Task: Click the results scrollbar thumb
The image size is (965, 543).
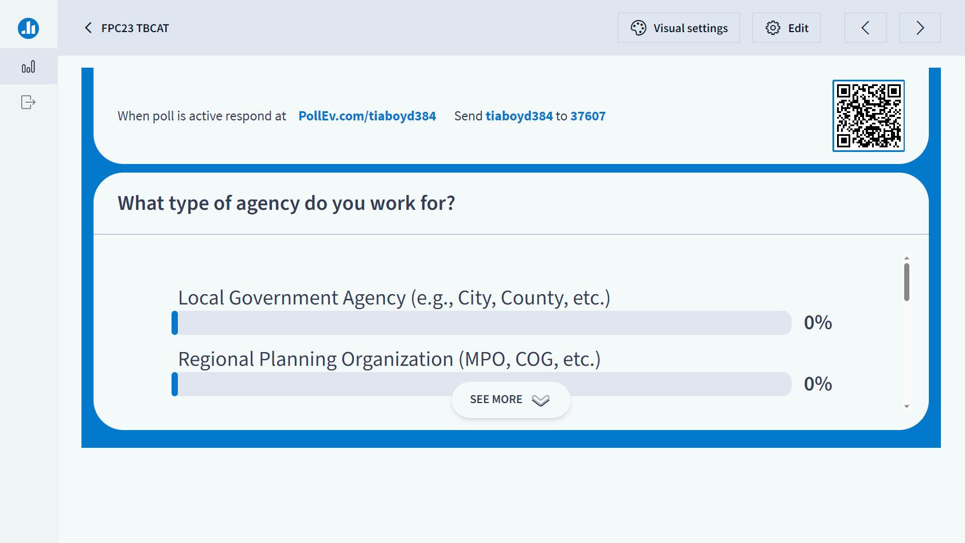Action: pos(906,282)
